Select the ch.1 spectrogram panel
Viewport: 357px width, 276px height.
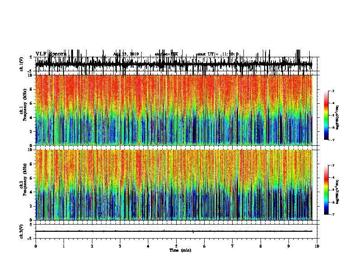click(x=174, y=110)
